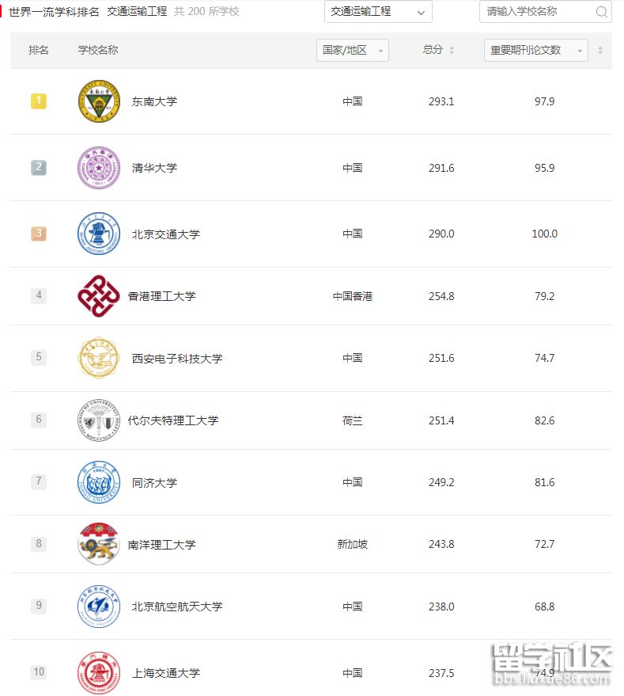
Task: Click the search magnifier icon
Action: [x=601, y=12]
